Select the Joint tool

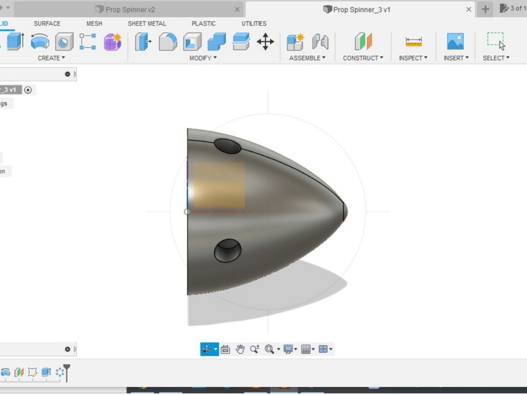point(320,41)
